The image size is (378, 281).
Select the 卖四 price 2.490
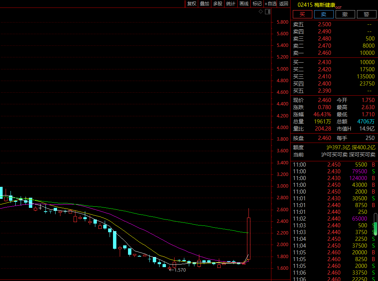pos(324,32)
